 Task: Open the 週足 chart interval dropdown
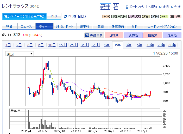coord(20,54)
